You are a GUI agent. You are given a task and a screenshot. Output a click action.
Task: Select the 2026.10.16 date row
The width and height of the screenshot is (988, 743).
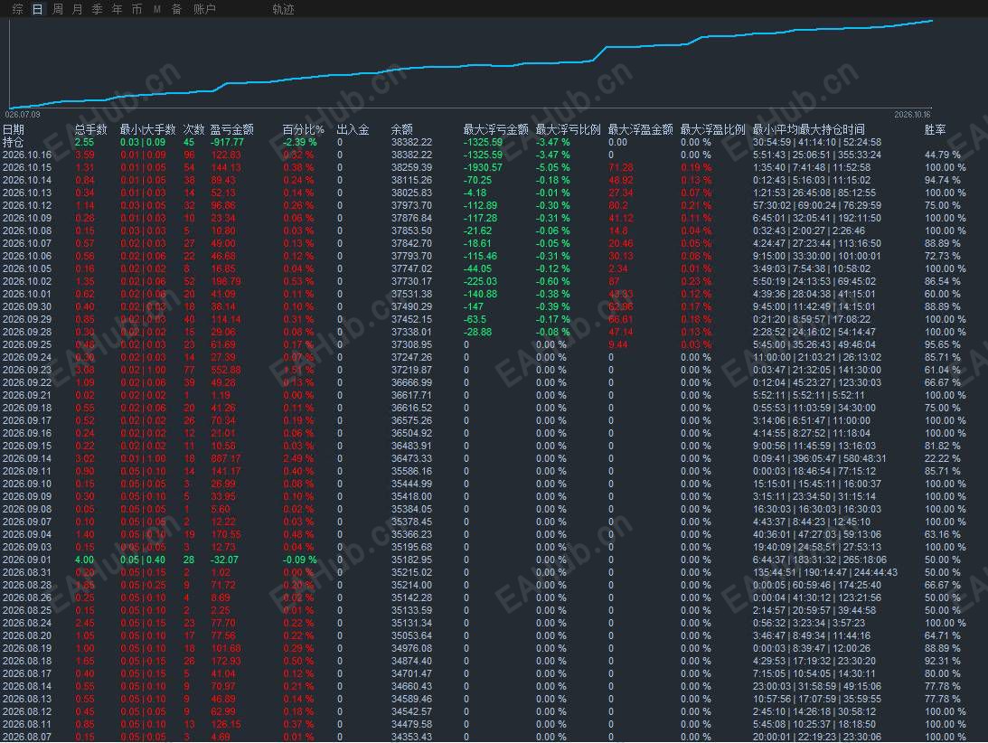(x=27, y=155)
